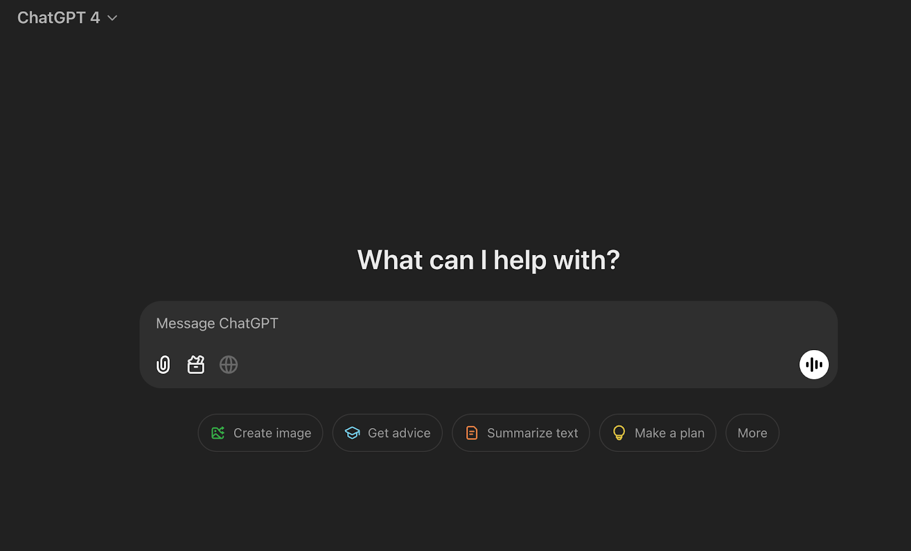Open the ChatGPT 4 model dropdown chevron
Viewport: 911px width, 551px height.
click(112, 18)
